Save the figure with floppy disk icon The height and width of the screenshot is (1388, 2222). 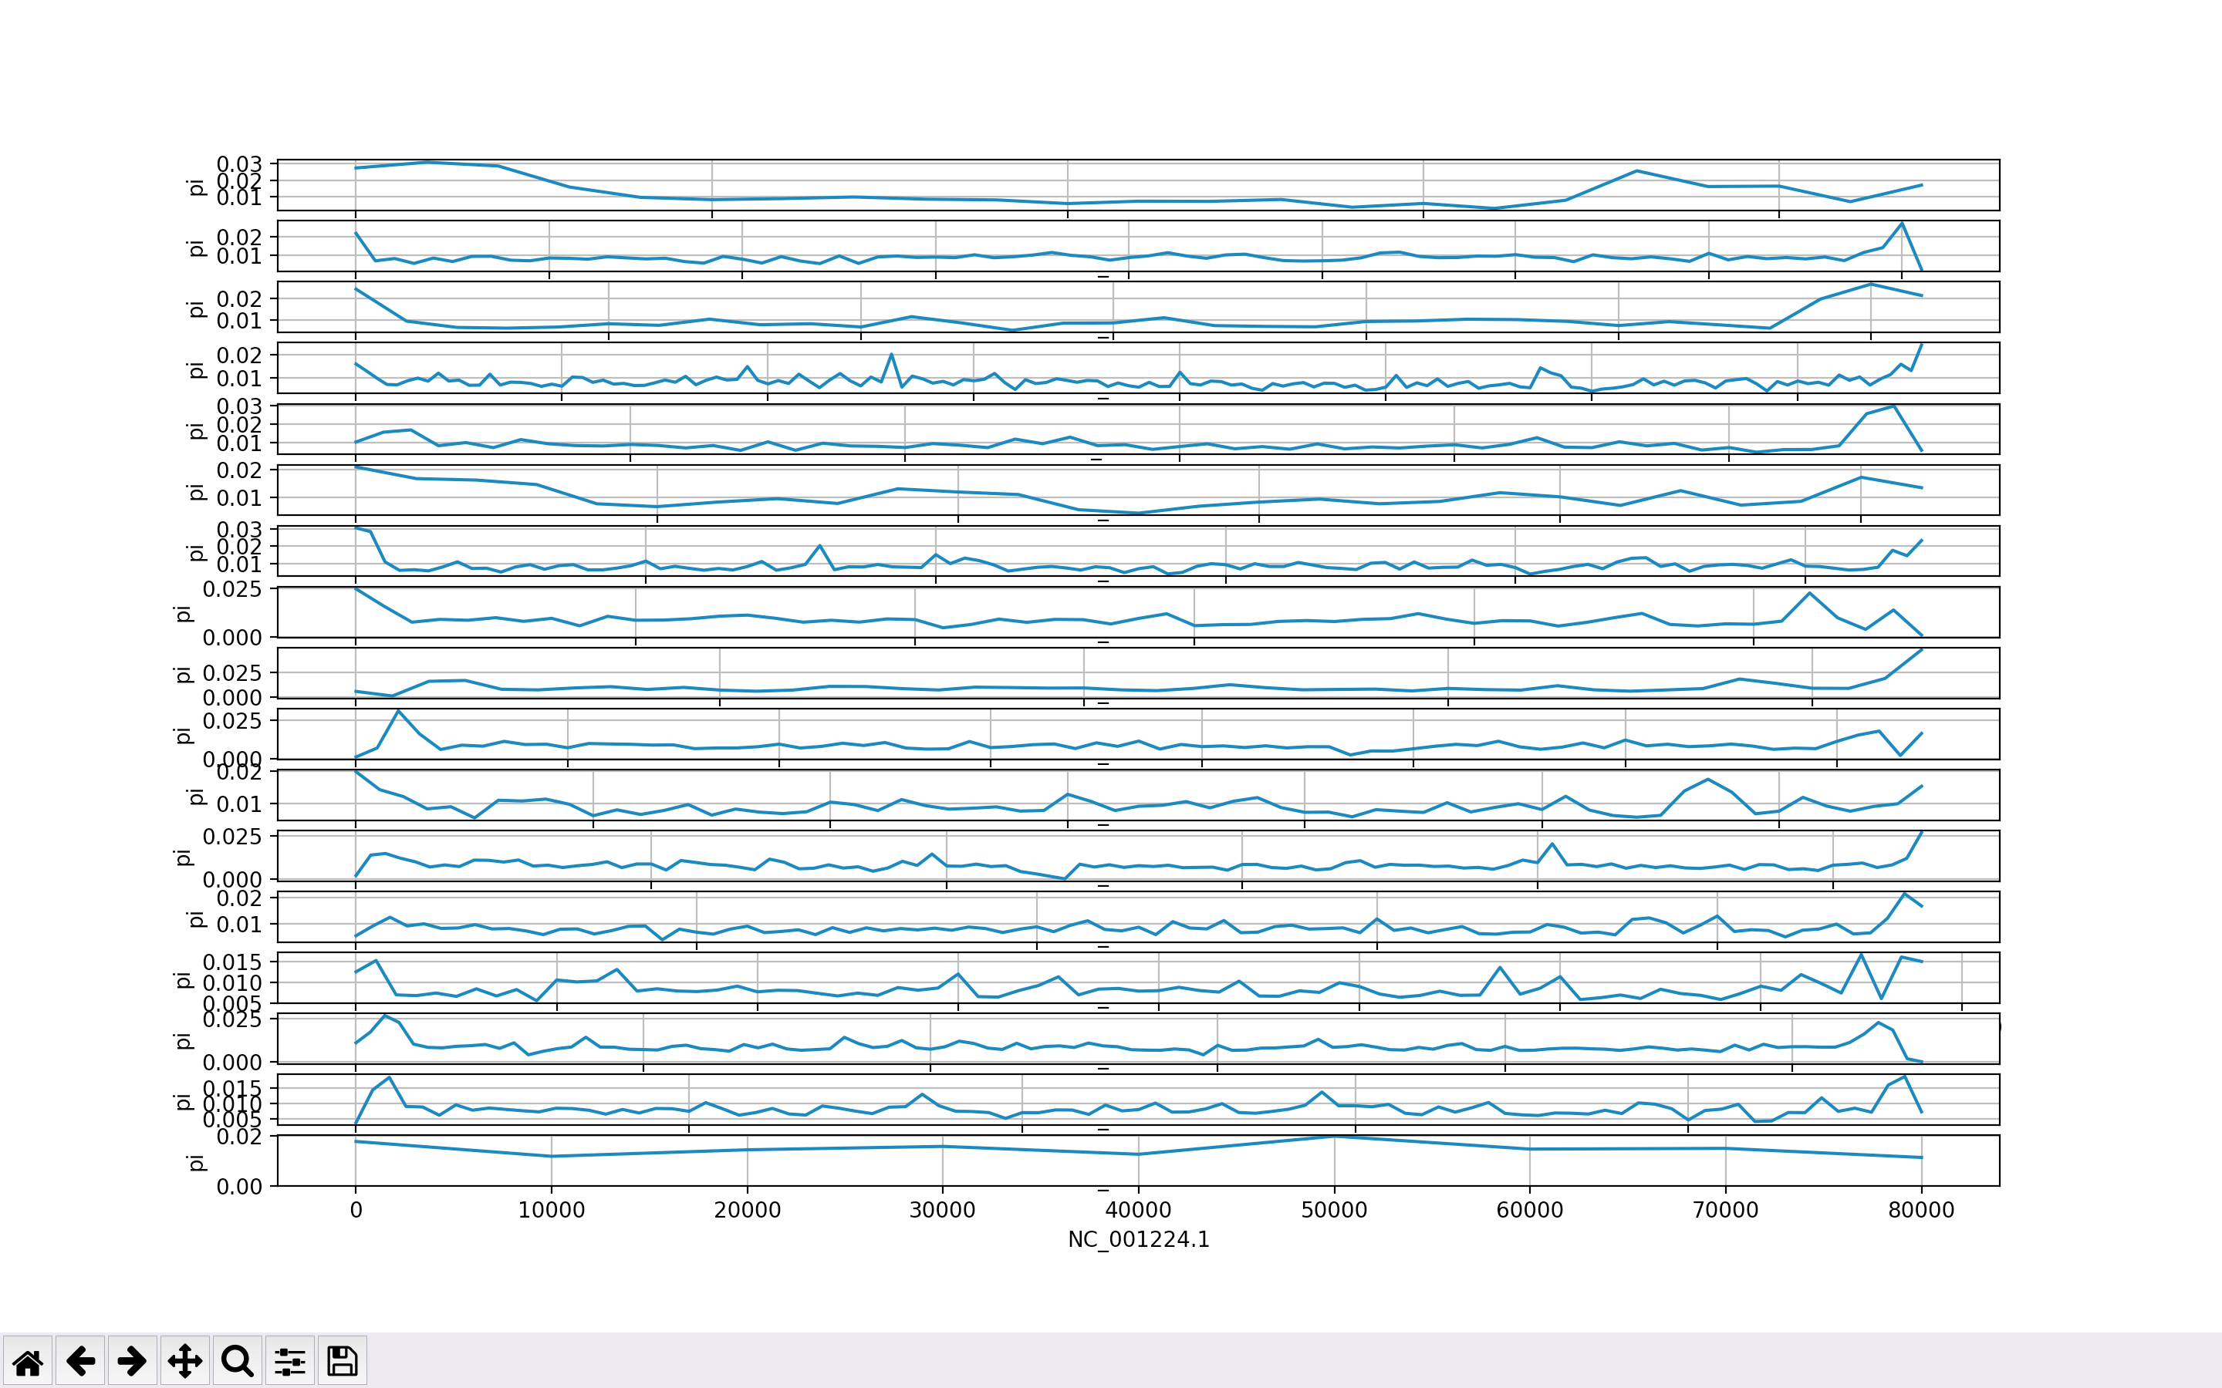tap(342, 1360)
